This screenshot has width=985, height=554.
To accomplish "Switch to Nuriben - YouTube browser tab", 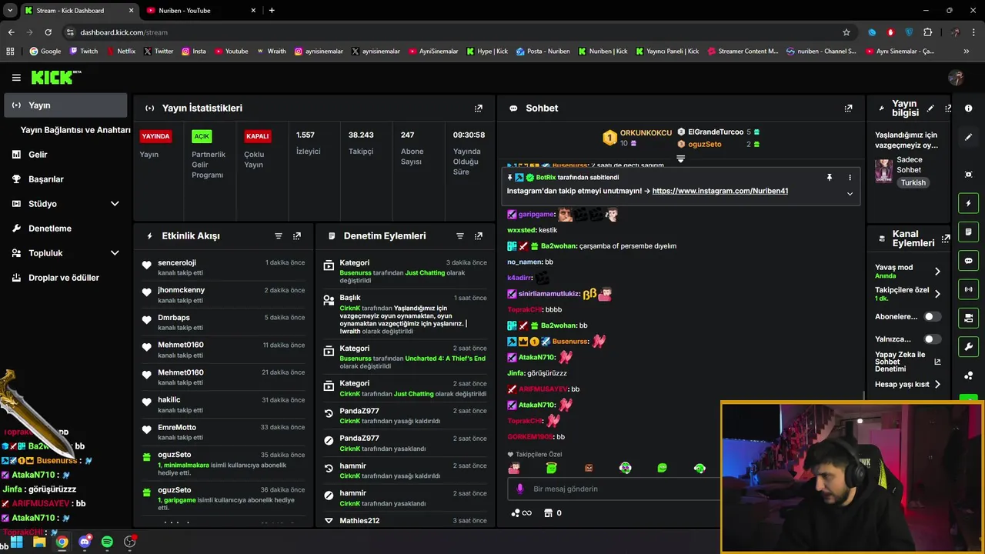I will (200, 10).
